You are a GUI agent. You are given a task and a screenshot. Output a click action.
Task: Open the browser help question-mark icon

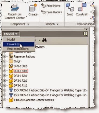tap(85, 34)
